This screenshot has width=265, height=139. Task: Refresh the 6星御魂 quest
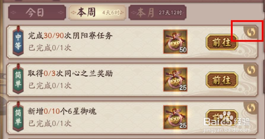click(x=251, y=108)
